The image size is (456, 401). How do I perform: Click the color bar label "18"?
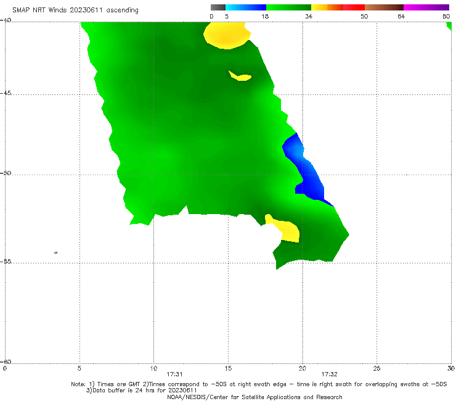265,17
